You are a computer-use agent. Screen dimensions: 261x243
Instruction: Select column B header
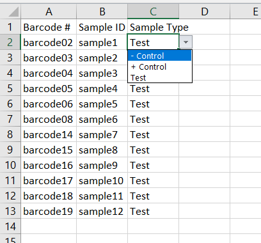pyautogui.click(x=102, y=12)
